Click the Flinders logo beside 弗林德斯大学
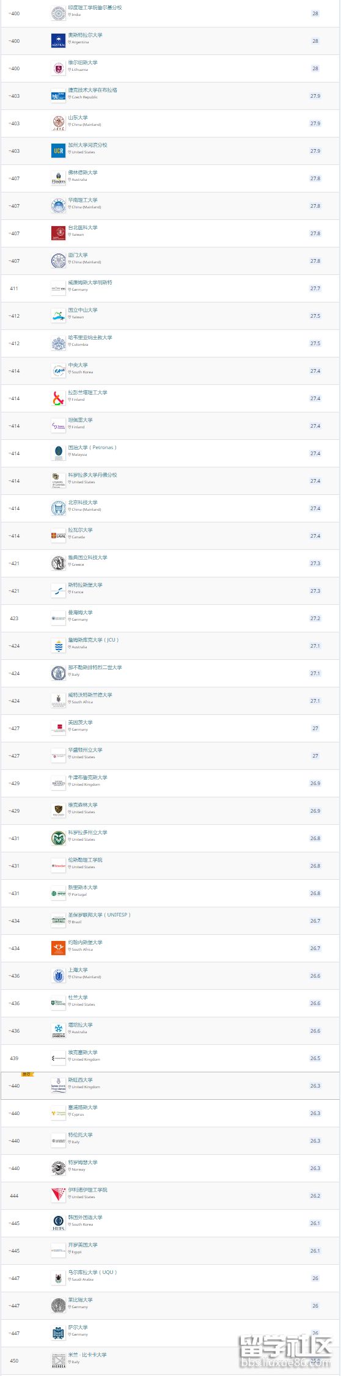The image size is (341, 1376). pyautogui.click(x=58, y=178)
